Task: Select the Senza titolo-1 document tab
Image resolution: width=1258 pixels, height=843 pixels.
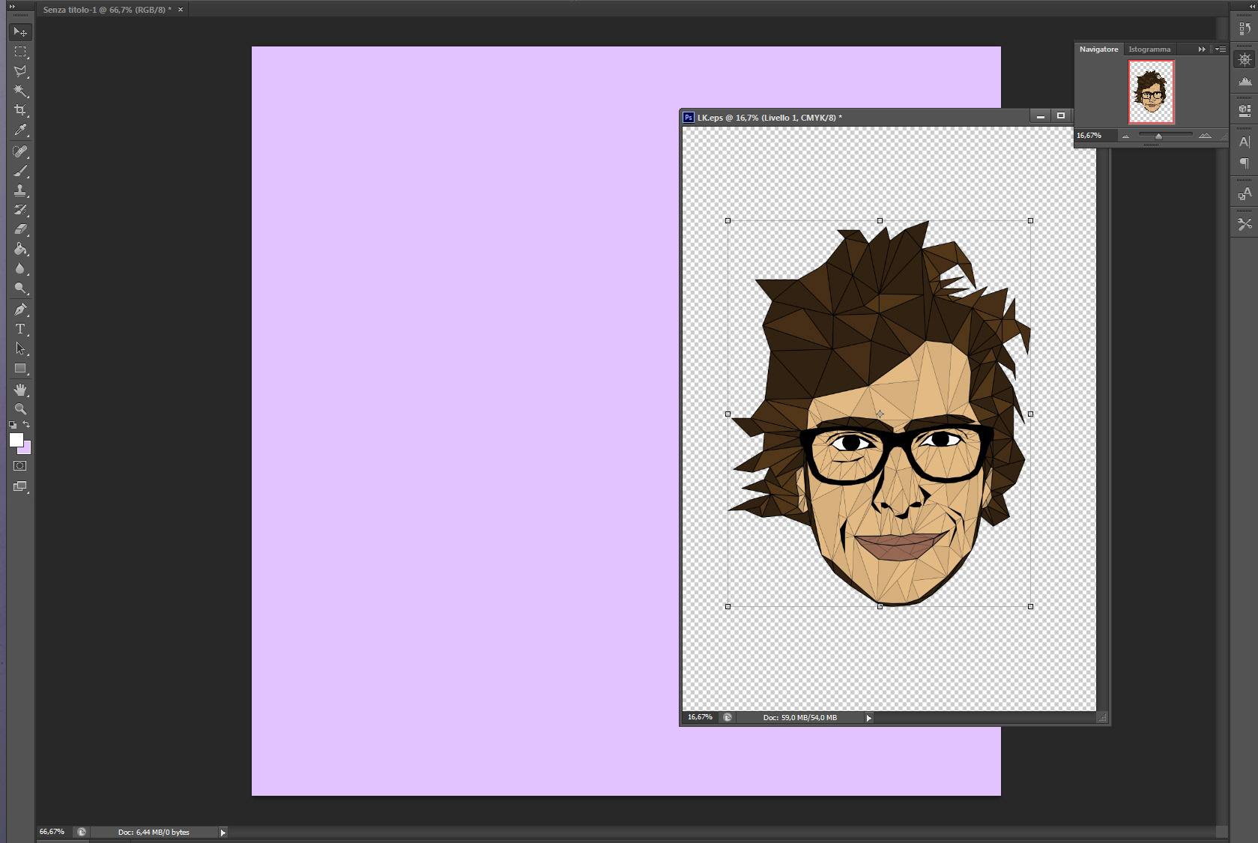Action: point(106,10)
